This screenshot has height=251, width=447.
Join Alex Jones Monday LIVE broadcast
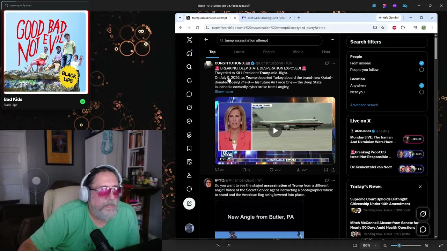tap(387, 137)
